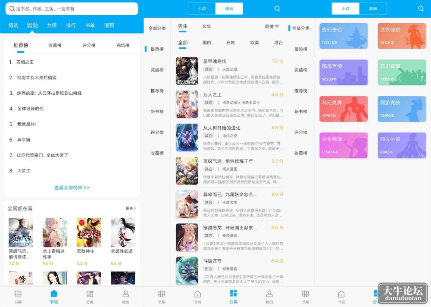This screenshot has height=307, width=431.
Task: Open the 无敌神主 book cover
Action: (89, 233)
